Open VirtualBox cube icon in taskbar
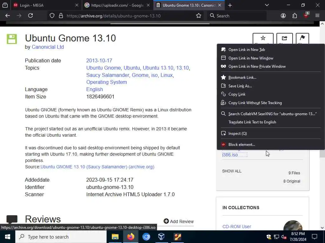Viewport: 325px width, 243px height. 161,237
